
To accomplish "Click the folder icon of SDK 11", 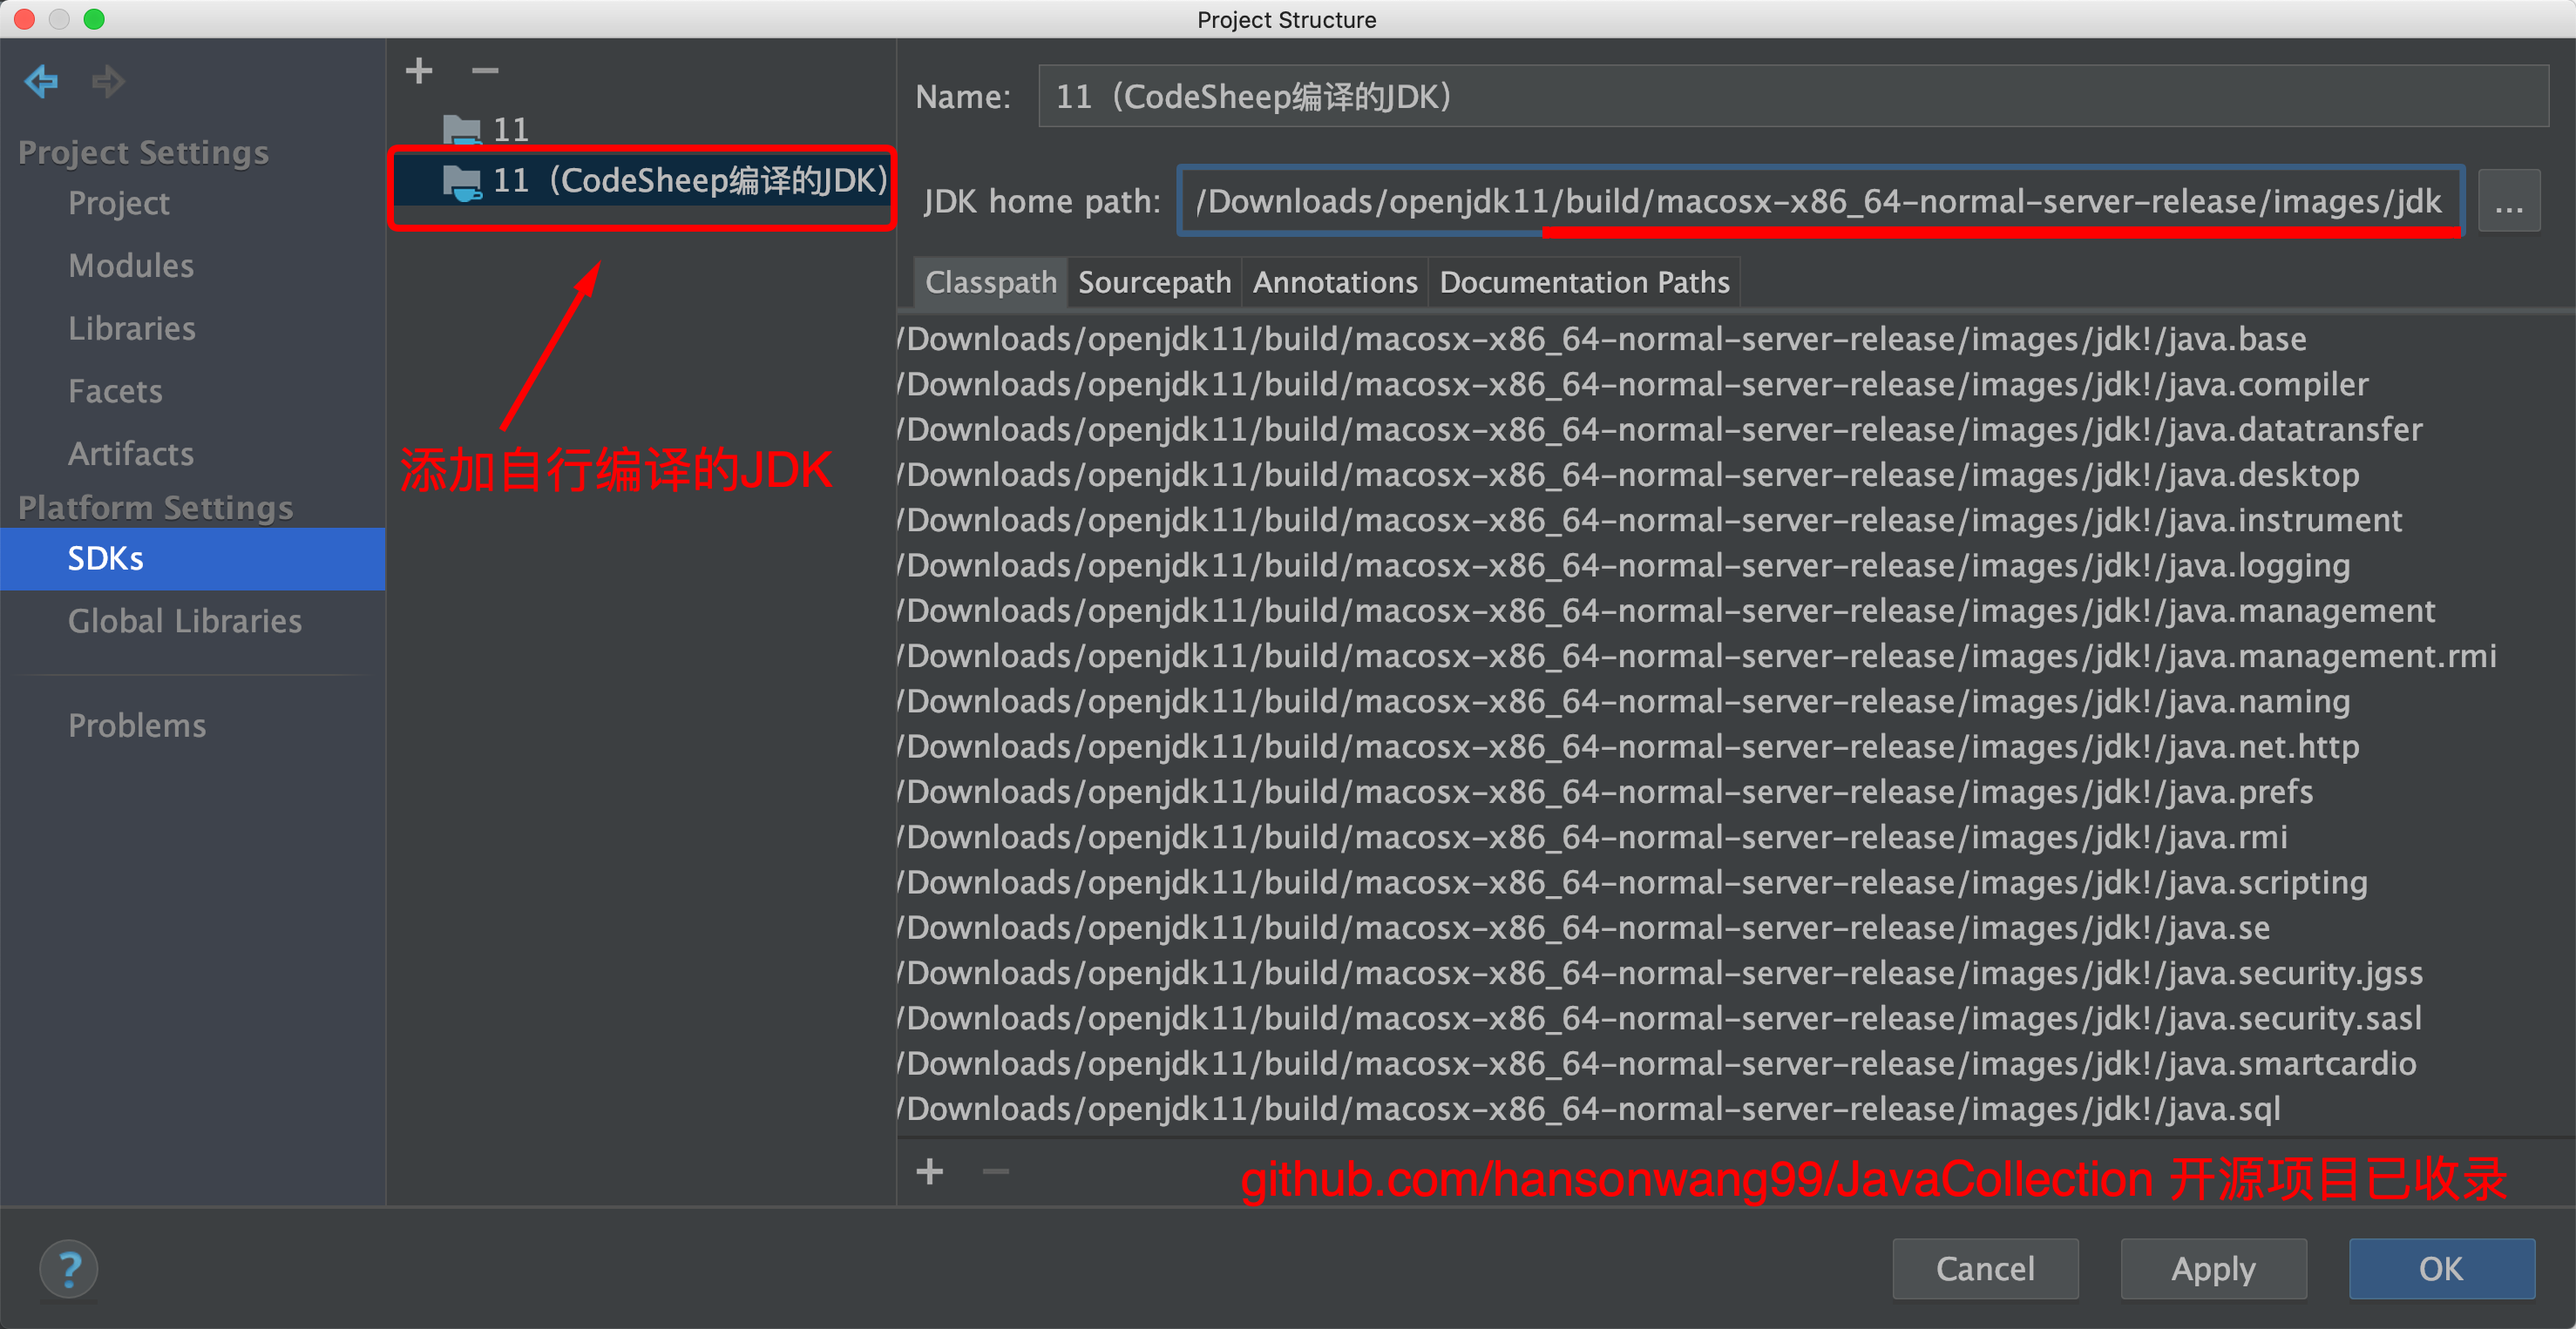I will [x=461, y=129].
